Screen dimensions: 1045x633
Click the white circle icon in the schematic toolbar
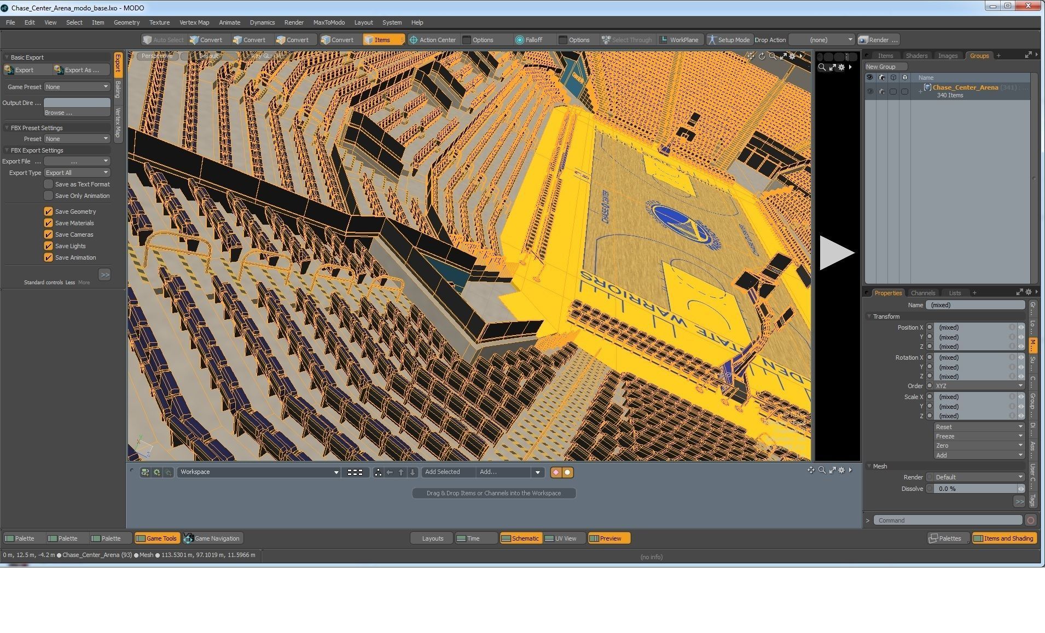coord(567,472)
